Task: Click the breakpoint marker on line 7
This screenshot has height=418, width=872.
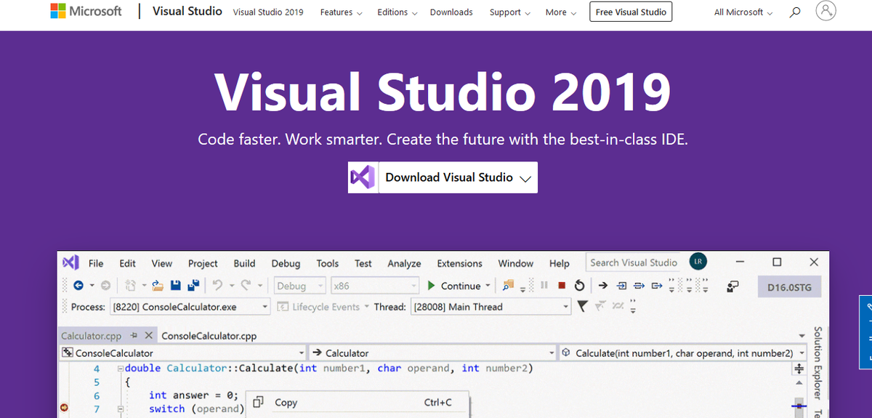Action: click(x=65, y=409)
